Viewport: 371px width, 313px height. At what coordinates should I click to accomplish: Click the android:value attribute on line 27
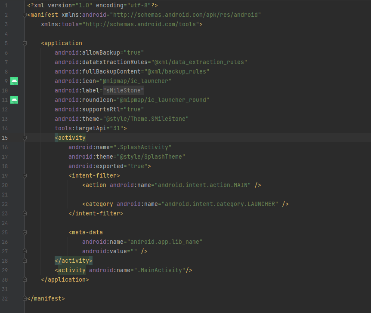[104, 251]
